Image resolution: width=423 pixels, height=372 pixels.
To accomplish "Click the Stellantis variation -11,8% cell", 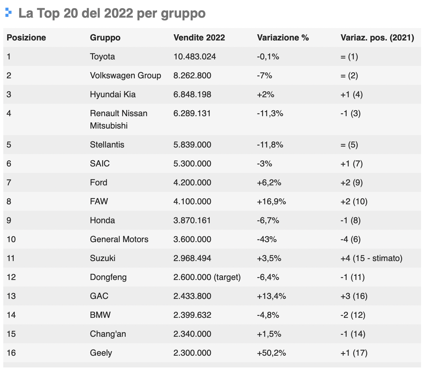I will click(x=270, y=145).
